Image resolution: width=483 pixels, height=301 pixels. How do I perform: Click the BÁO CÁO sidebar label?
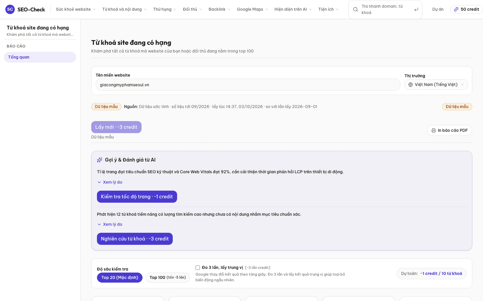(x=16, y=46)
